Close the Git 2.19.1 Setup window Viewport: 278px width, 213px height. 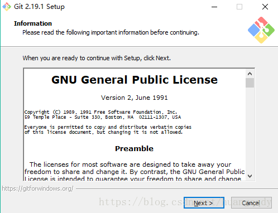tap(265, 7)
